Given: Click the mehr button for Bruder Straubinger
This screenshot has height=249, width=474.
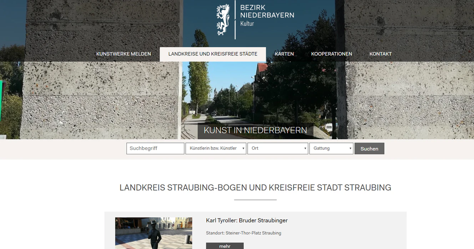Looking at the screenshot, I should [x=225, y=246].
